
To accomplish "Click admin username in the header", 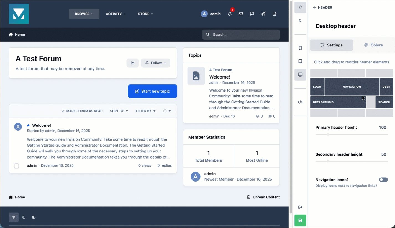I will click(216, 14).
